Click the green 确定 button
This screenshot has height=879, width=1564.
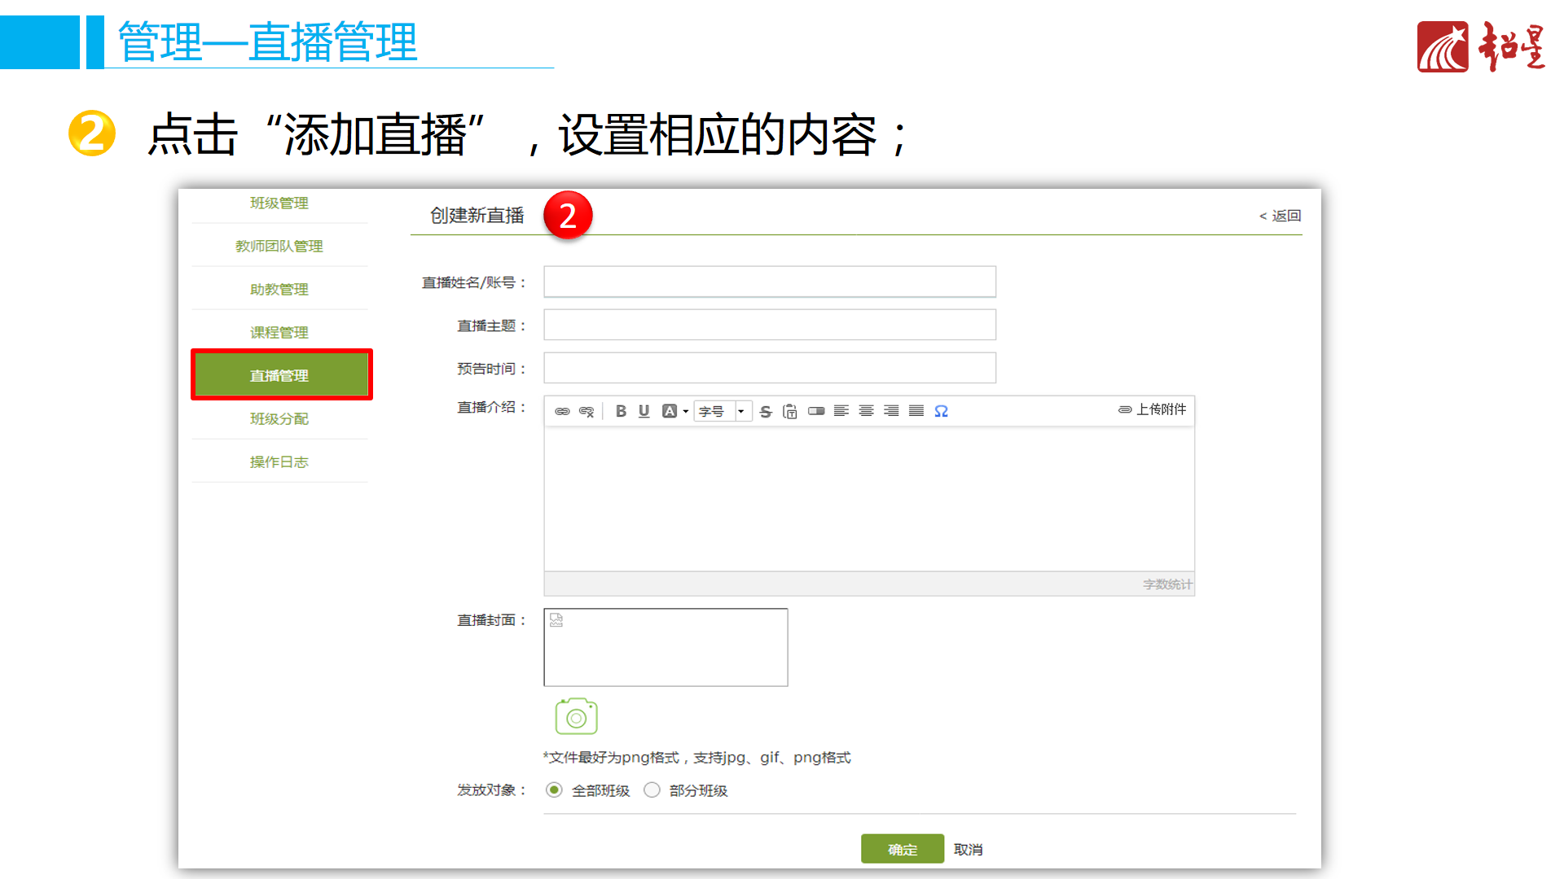pos(902,849)
